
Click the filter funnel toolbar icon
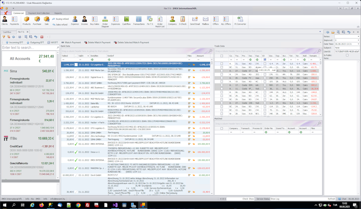pos(4,37)
